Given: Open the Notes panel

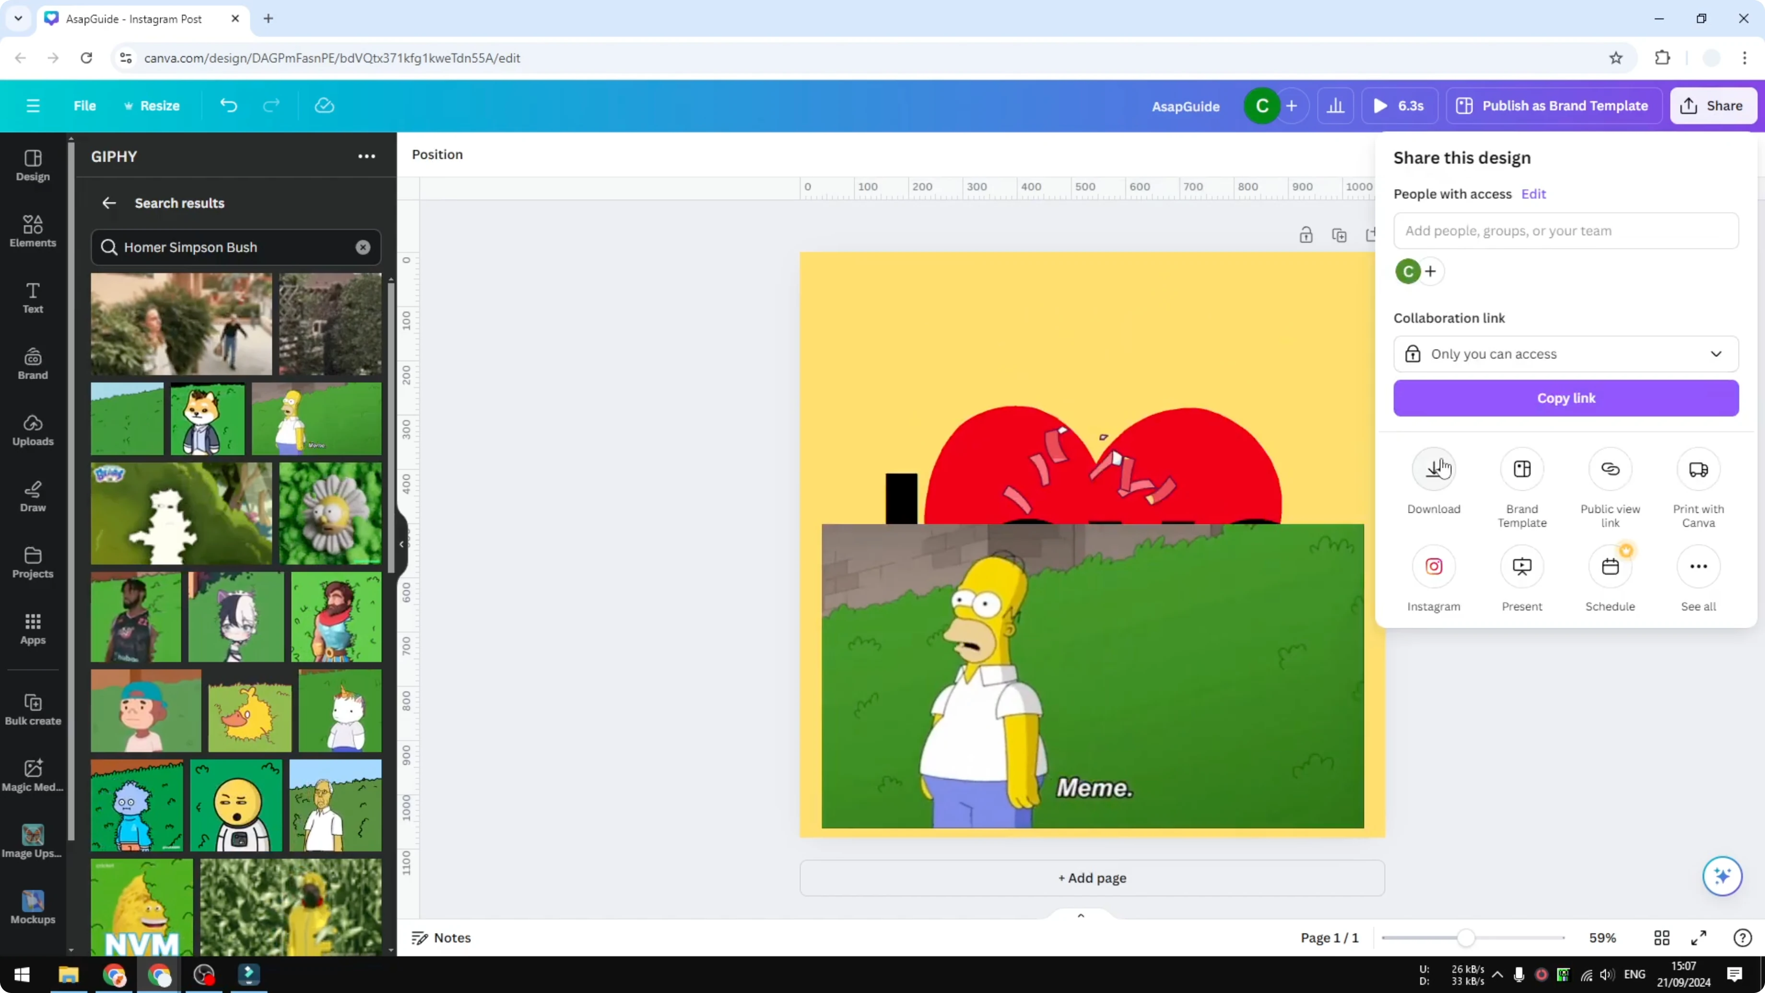Looking at the screenshot, I should tap(441, 937).
